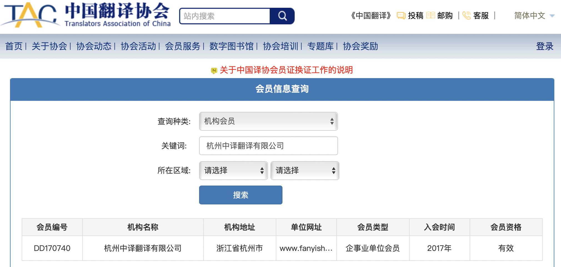This screenshot has height=267, width=561.
Task: Click the 机构名称 column header
Action: coord(143,227)
